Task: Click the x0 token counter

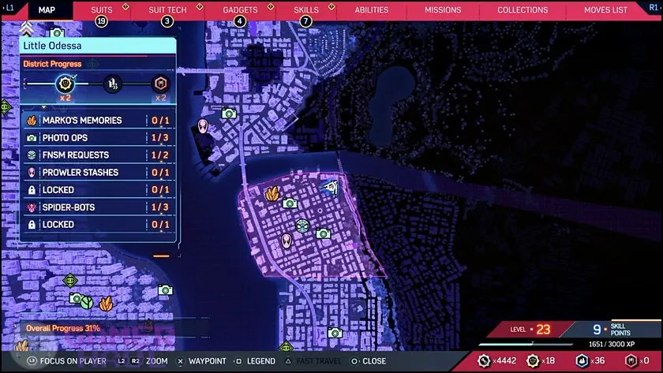Action: (637, 360)
